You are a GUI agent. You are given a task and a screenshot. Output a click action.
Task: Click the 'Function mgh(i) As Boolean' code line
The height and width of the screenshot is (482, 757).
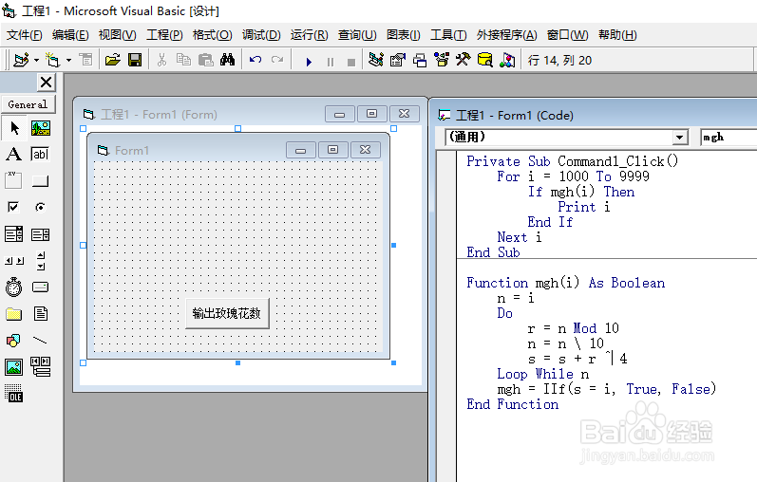pyautogui.click(x=565, y=283)
